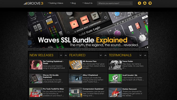
Task: Open Compression Explained title link
Action: [93, 89]
